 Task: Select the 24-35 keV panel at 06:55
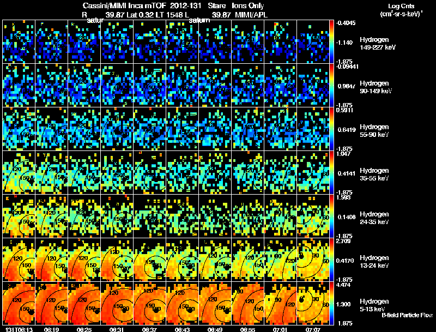click(248, 216)
